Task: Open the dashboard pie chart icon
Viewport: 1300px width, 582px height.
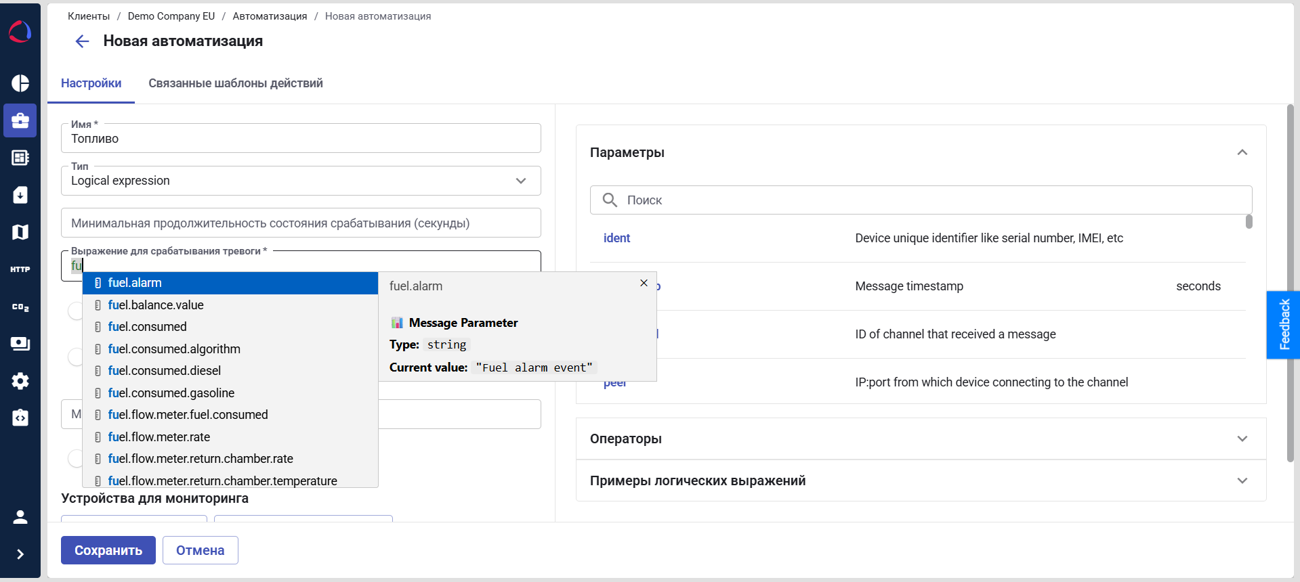Action: 20,83
